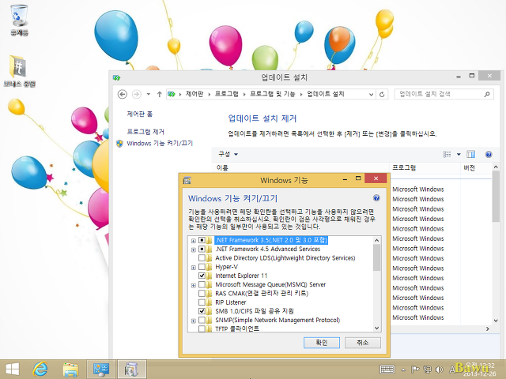Enable Microsoft Message Queue Server checkbox

(x=202, y=284)
